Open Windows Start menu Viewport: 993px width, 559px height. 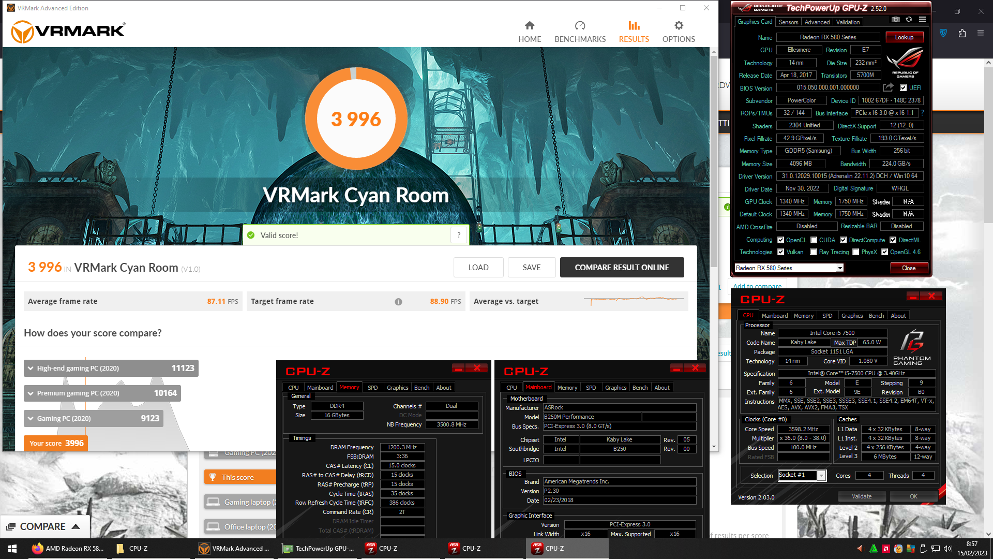coord(12,549)
